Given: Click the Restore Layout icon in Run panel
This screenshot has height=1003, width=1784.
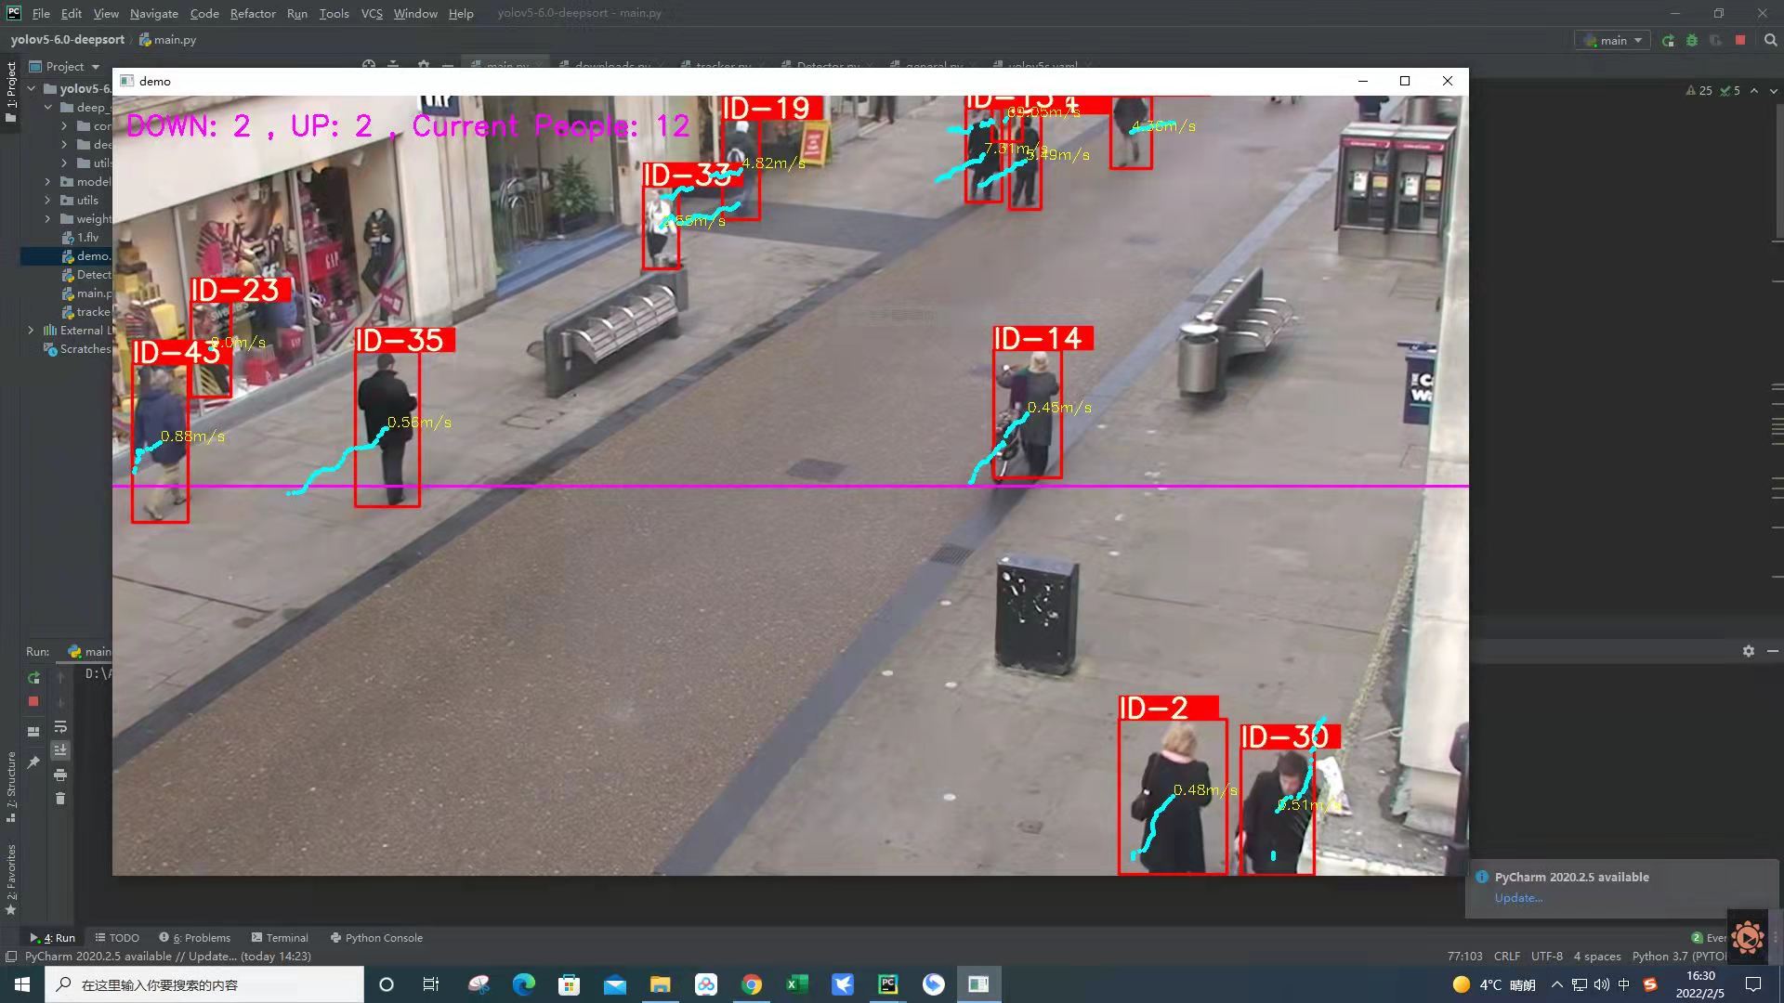Looking at the screenshot, I should point(33,732).
